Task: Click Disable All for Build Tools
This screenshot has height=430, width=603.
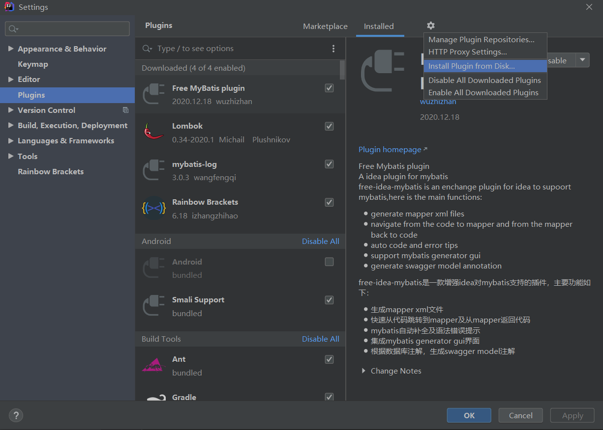Action: [320, 339]
